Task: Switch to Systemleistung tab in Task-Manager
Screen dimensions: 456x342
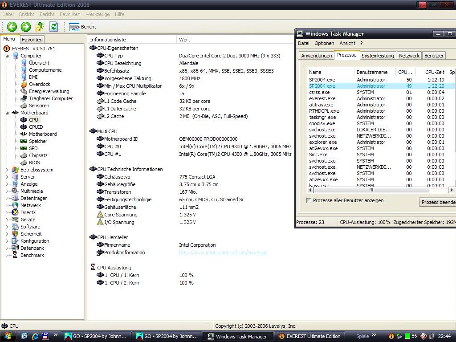Action: point(378,56)
